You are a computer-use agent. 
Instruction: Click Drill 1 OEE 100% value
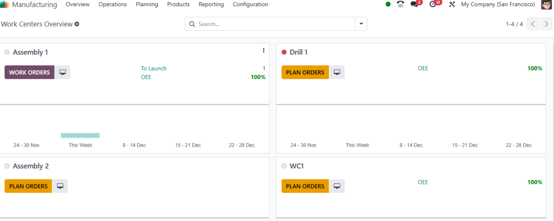coord(535,68)
